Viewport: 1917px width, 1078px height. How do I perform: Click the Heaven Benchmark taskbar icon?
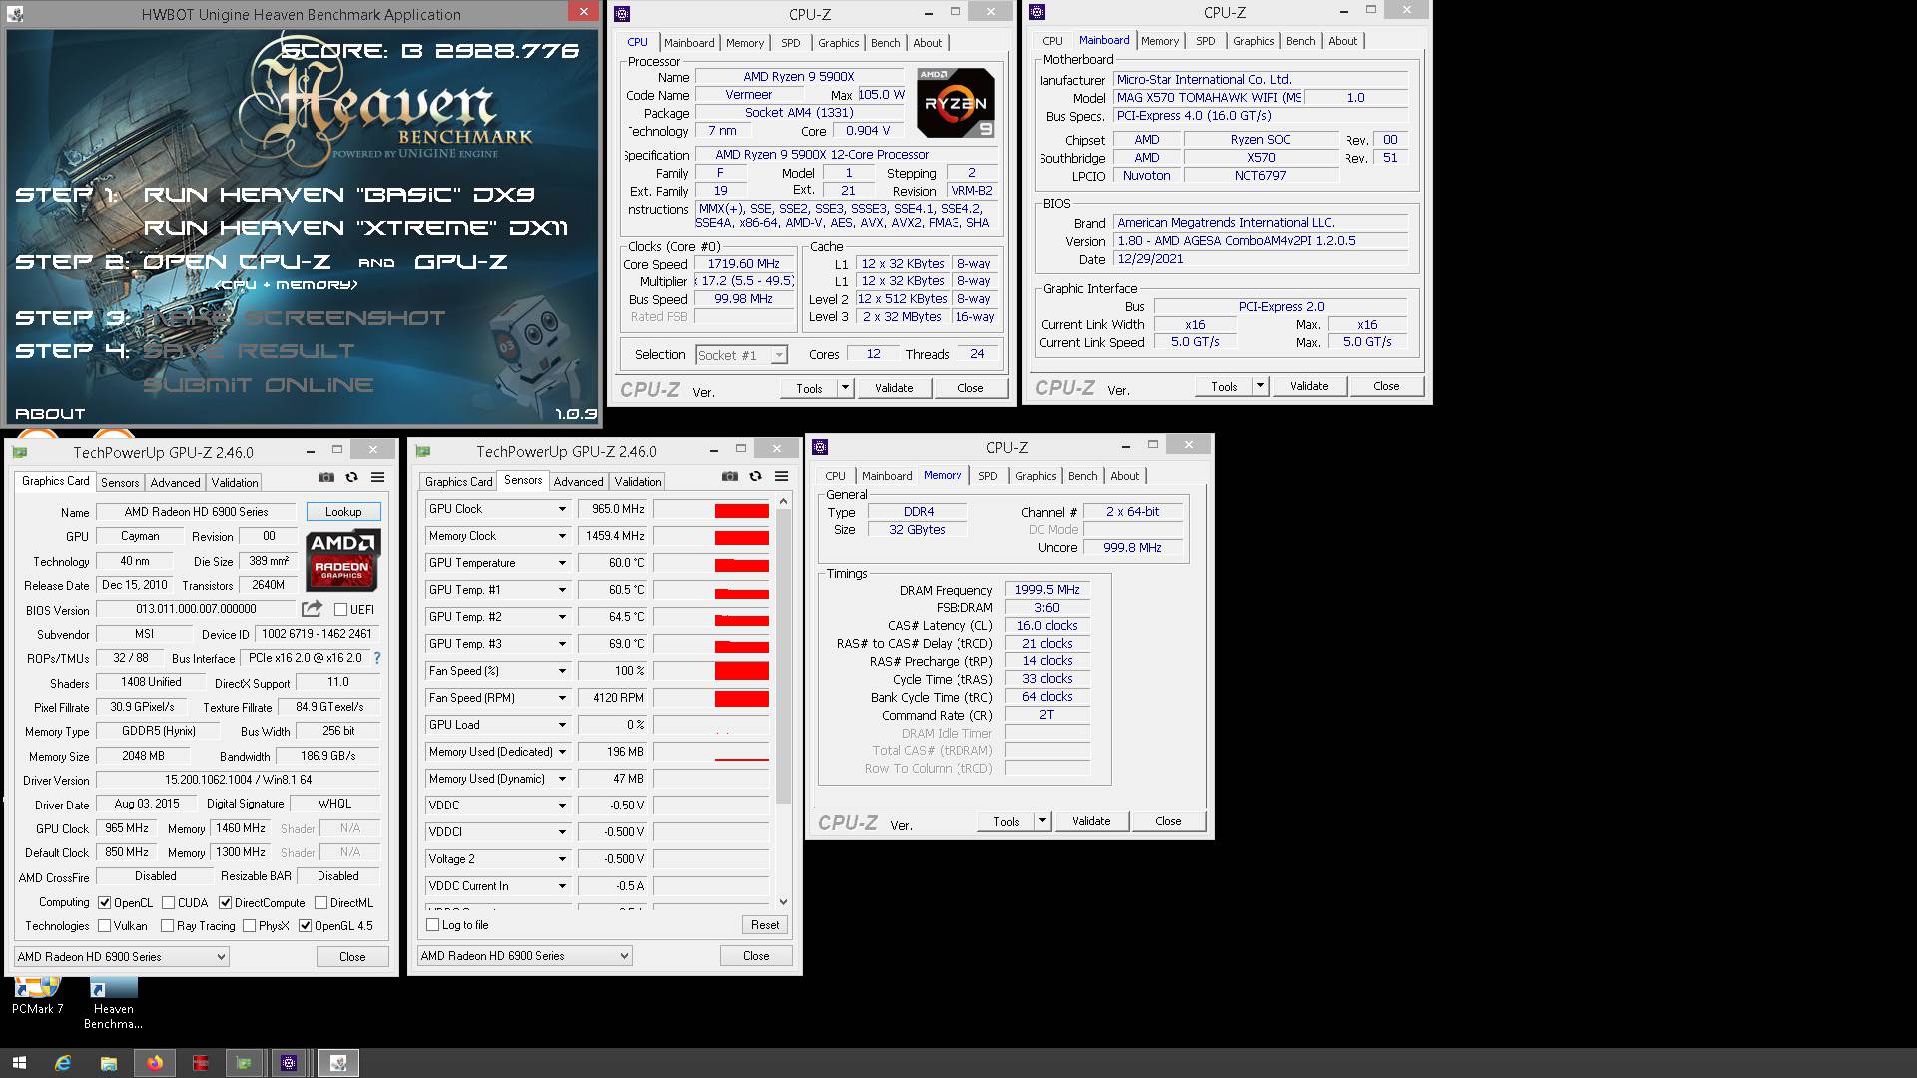pyautogui.click(x=337, y=1063)
